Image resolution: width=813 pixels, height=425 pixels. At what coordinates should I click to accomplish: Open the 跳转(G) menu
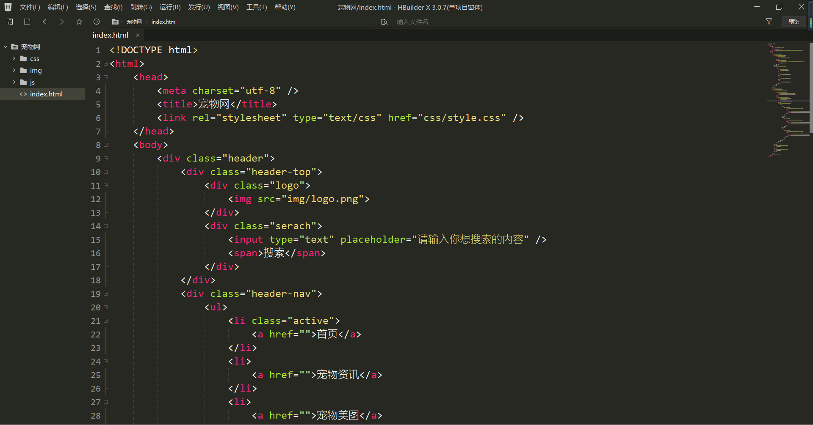point(141,7)
